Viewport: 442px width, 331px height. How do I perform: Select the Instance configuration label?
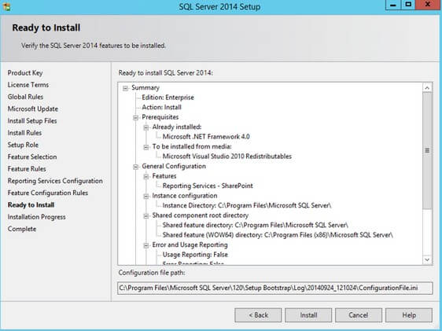(x=185, y=196)
